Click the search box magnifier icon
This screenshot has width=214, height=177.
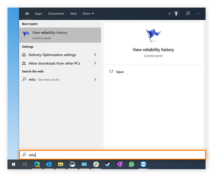point(24,155)
